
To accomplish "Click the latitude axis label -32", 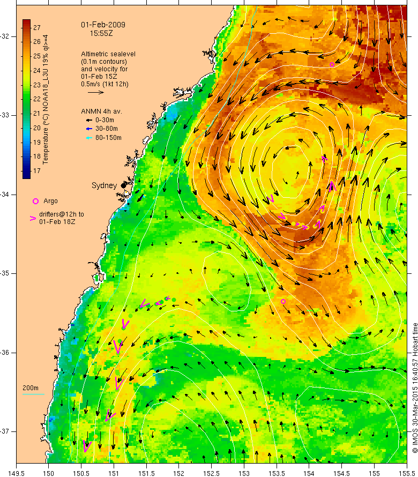I will click(x=5, y=36).
